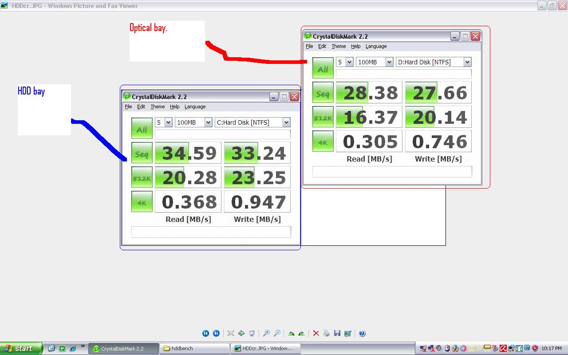568x355 pixels.
Task: Run 4K test in C: drive window
Action: click(142, 202)
